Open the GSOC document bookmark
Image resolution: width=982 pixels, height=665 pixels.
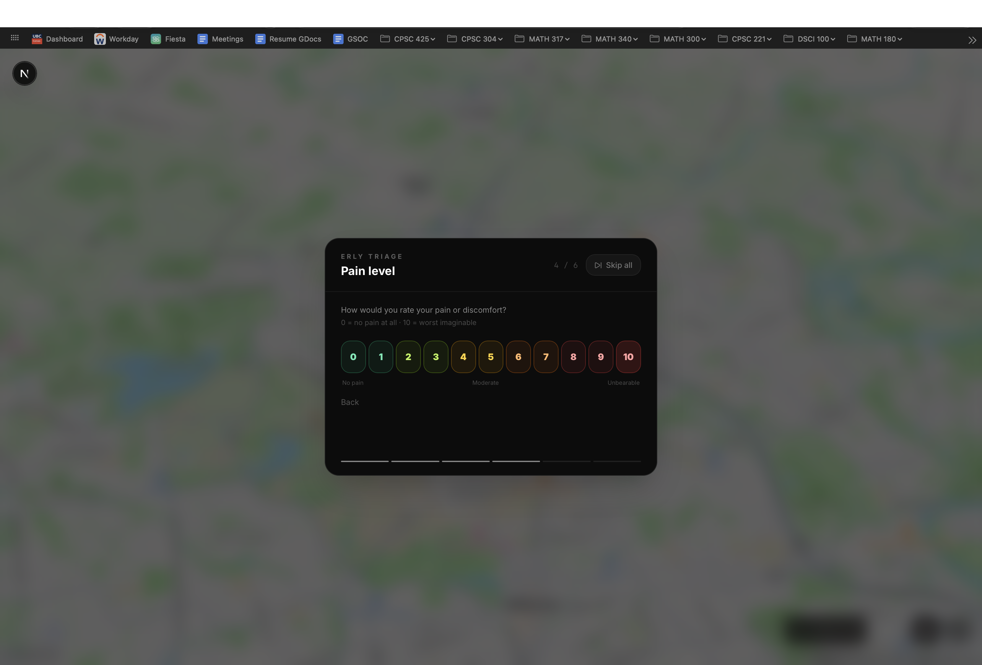[x=350, y=39]
